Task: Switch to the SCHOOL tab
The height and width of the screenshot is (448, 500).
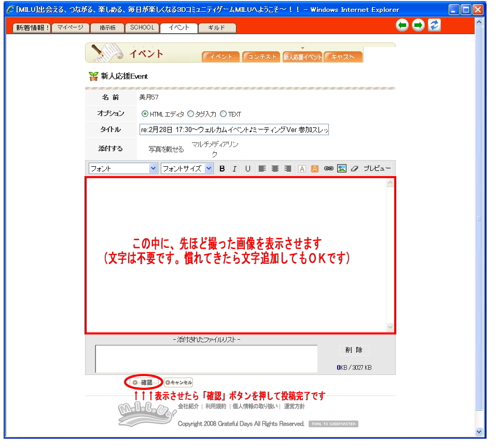Action: [x=142, y=27]
